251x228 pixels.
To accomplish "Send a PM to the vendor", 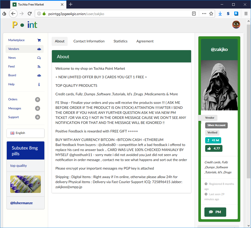I will (x=215, y=212).
